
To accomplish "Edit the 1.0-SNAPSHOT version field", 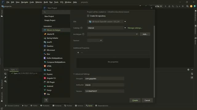I will tap(104, 91).
